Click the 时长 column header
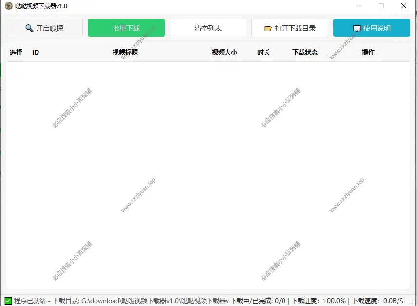The height and width of the screenshot is (306, 417). click(264, 52)
